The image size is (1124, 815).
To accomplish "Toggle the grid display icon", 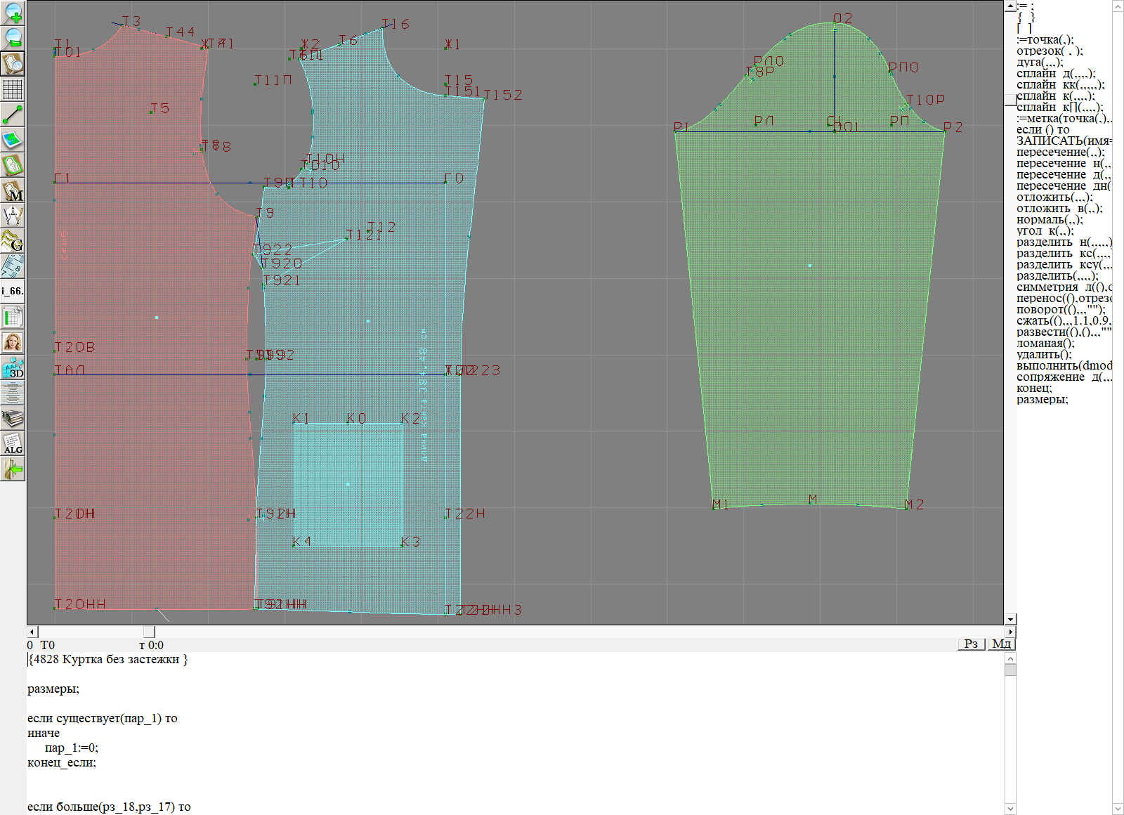I will point(13,89).
